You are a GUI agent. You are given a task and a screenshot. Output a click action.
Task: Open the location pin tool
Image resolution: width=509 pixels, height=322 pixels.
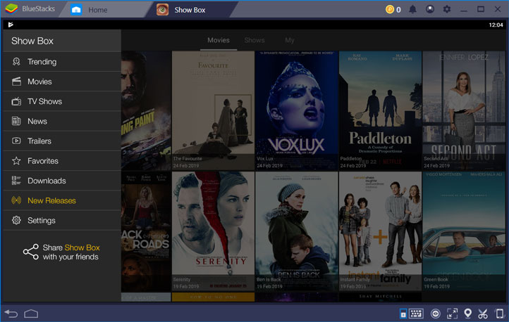(468, 314)
